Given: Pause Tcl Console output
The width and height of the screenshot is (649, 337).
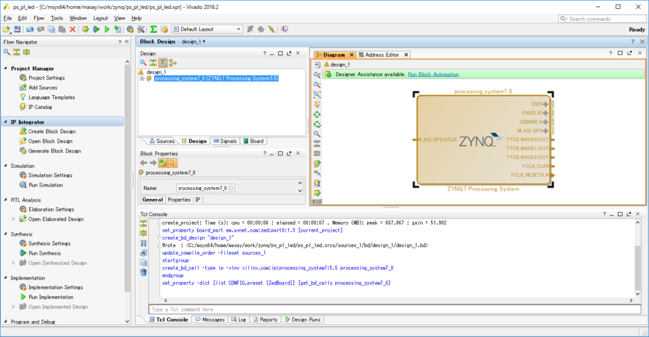Looking at the screenshot, I should (x=143, y=243).
